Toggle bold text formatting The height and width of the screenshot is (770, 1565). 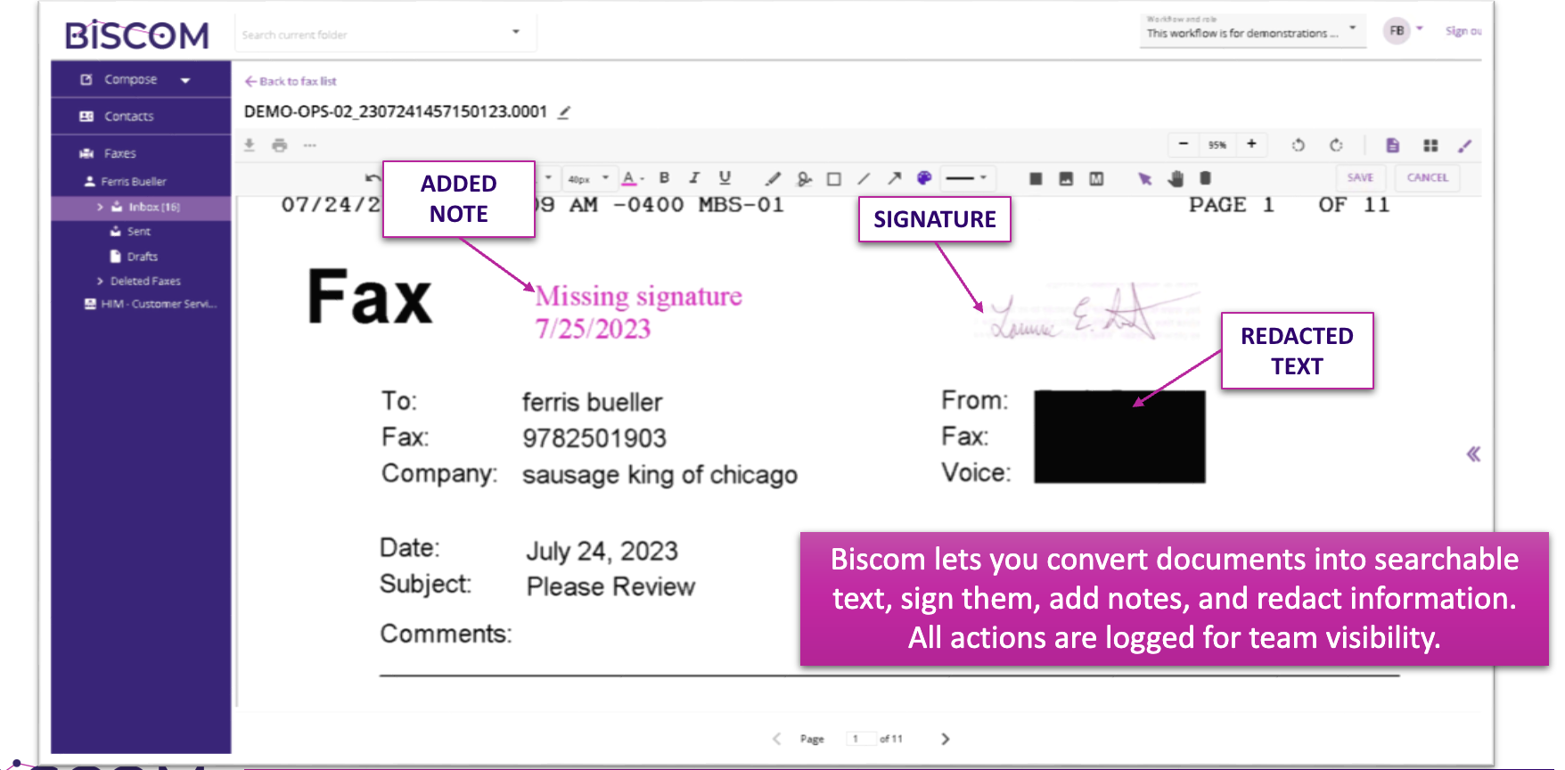(x=664, y=178)
